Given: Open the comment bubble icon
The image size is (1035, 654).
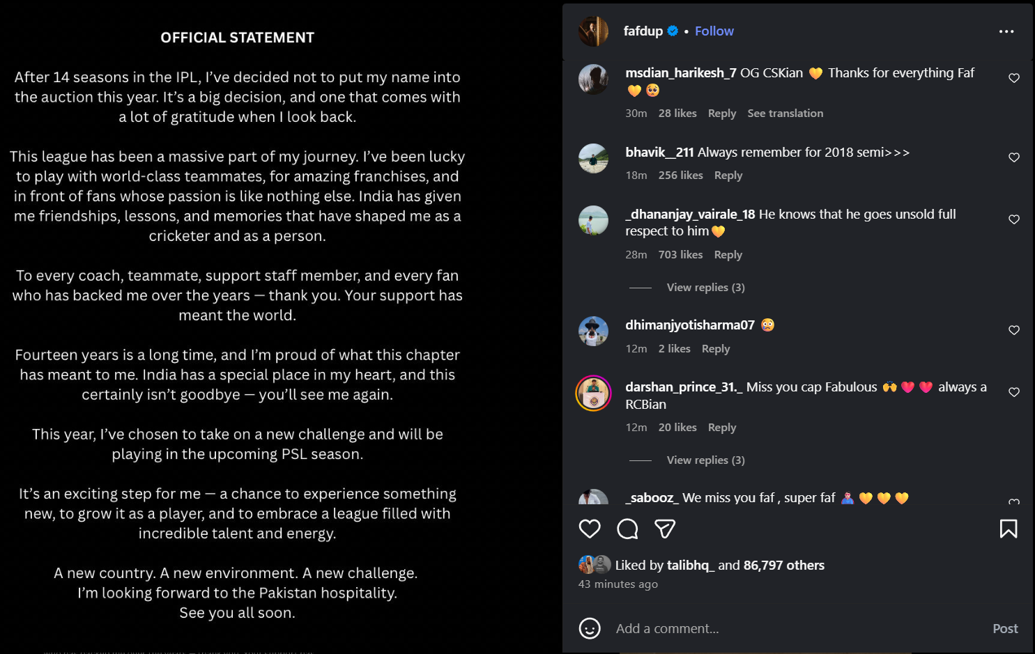Looking at the screenshot, I should [627, 529].
